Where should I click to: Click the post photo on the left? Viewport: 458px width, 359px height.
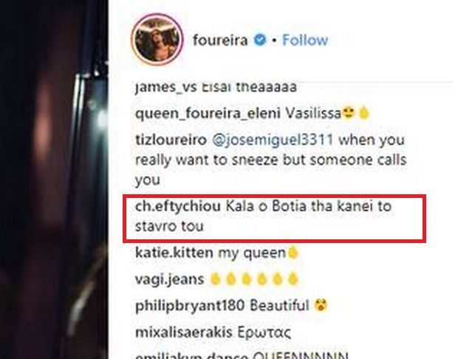click(x=54, y=179)
